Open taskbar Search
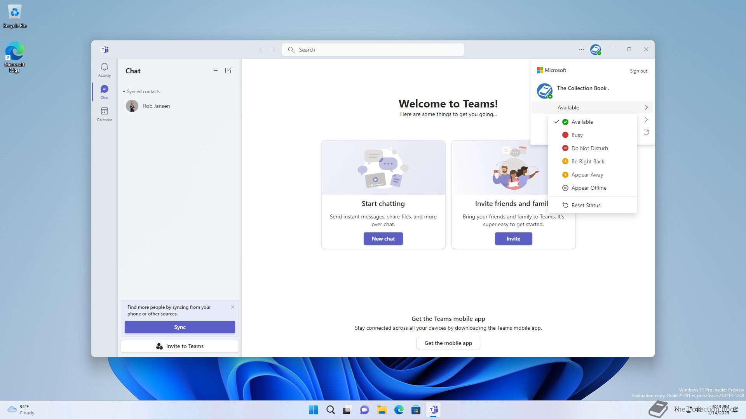Screen dimensions: 746x419 [x=330, y=410]
